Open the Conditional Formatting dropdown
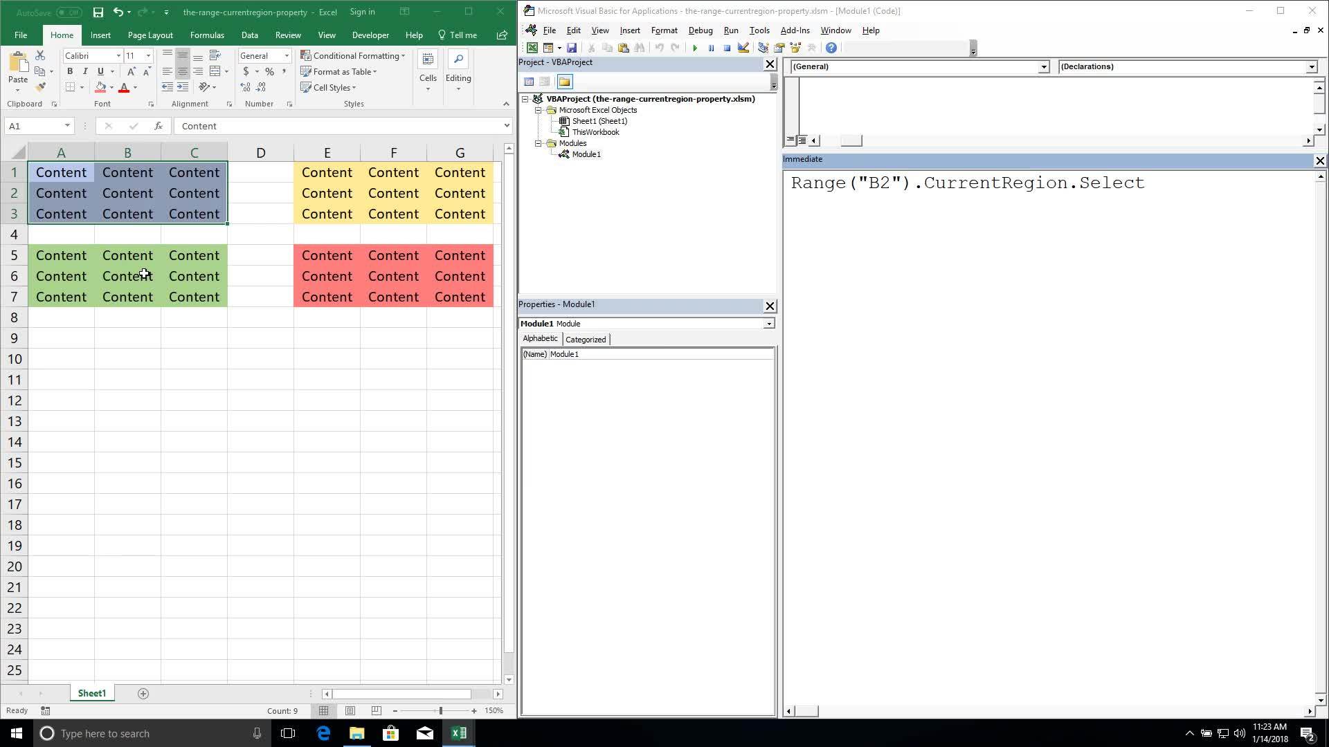 click(353, 55)
